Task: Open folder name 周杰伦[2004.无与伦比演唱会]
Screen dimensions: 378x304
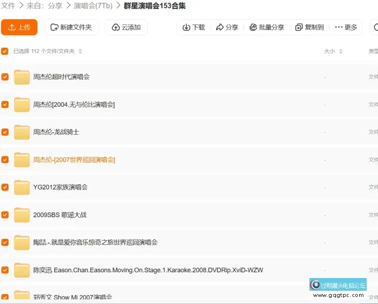Action: (x=74, y=104)
